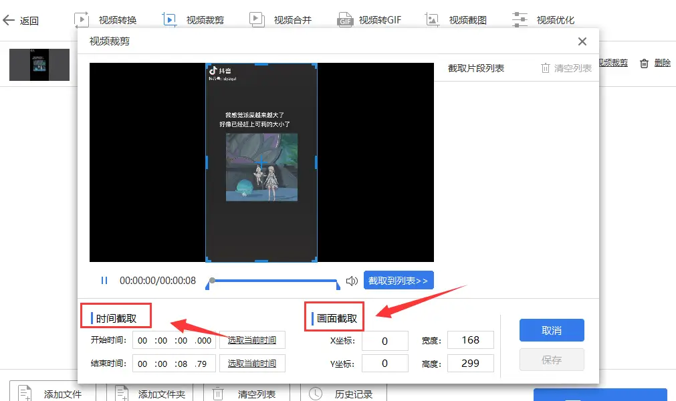Click the 宽度 field showing 168

(x=470, y=340)
